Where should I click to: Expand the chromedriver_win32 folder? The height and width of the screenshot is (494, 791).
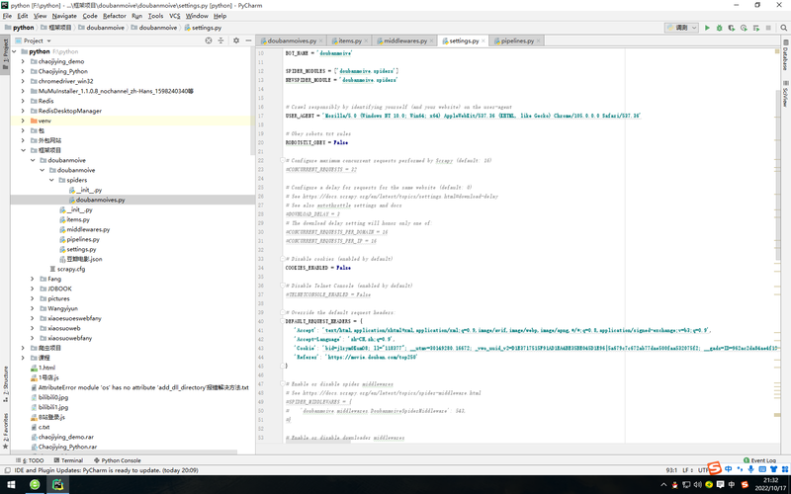tap(23, 81)
